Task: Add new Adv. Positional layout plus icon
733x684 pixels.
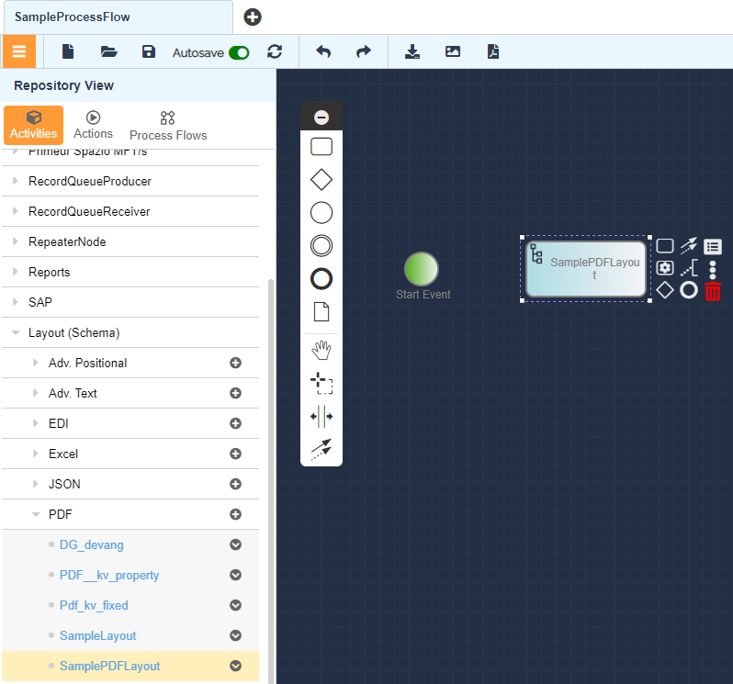Action: pyautogui.click(x=235, y=363)
